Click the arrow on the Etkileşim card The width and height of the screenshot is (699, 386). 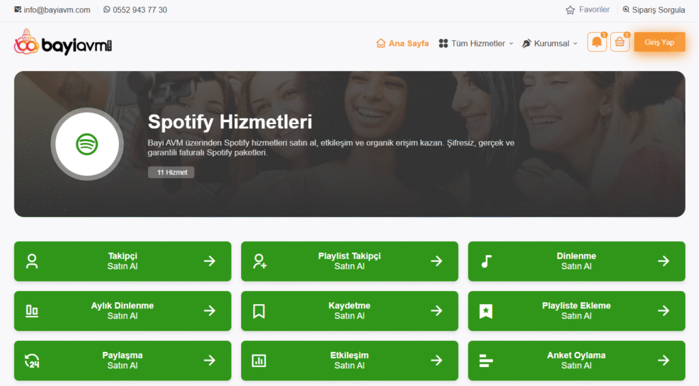[436, 361]
